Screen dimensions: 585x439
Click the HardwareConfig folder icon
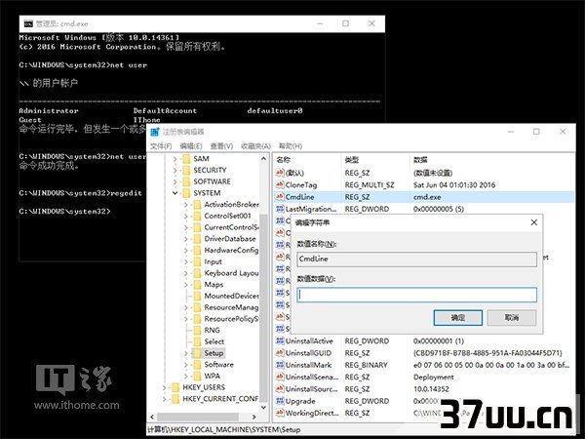tap(197, 250)
